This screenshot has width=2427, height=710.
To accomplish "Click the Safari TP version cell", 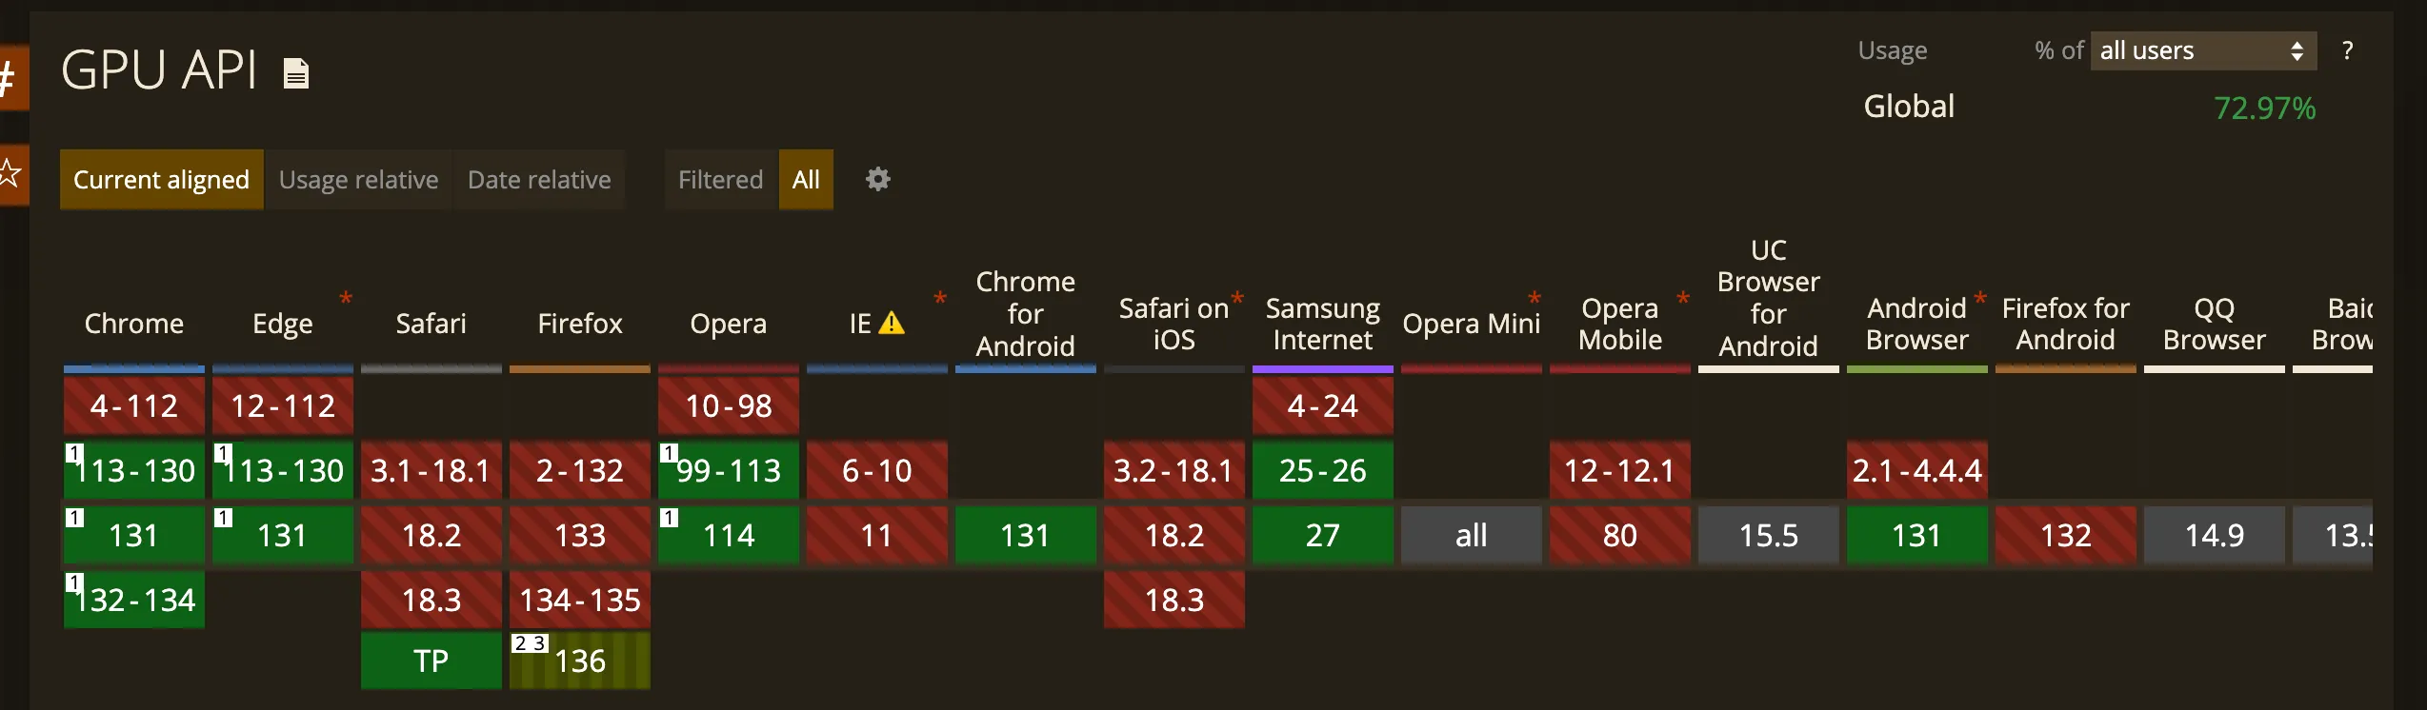I will tap(431, 661).
